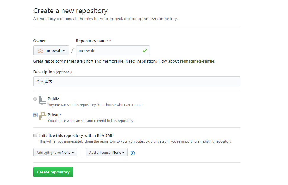Focus the Repository name input field
The height and width of the screenshot is (185, 288).
(x=113, y=50)
